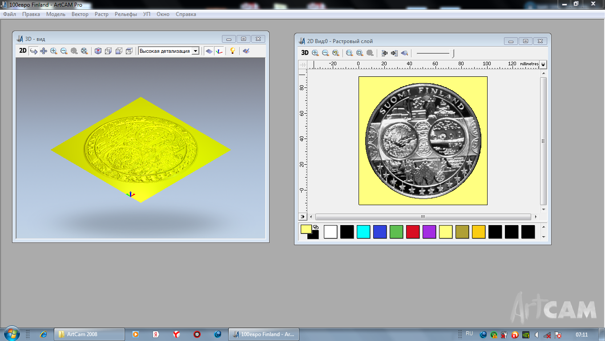Image resolution: width=605 pixels, height=341 pixels.
Task: Select the rotate view tool in 3D window
Action: click(x=33, y=51)
